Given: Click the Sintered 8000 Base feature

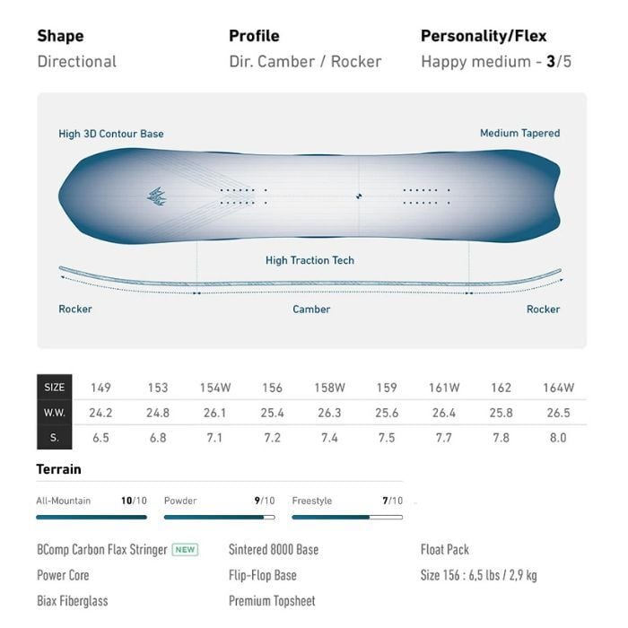Looking at the screenshot, I should click(x=274, y=549).
